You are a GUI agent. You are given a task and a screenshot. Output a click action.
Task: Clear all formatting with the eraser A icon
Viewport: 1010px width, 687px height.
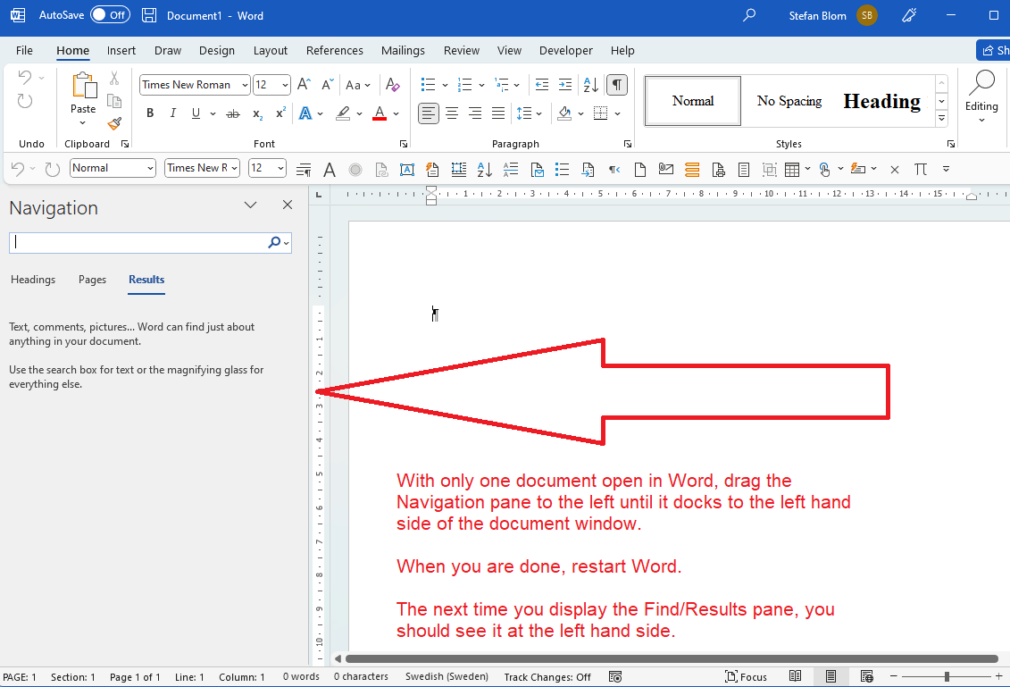pos(392,85)
